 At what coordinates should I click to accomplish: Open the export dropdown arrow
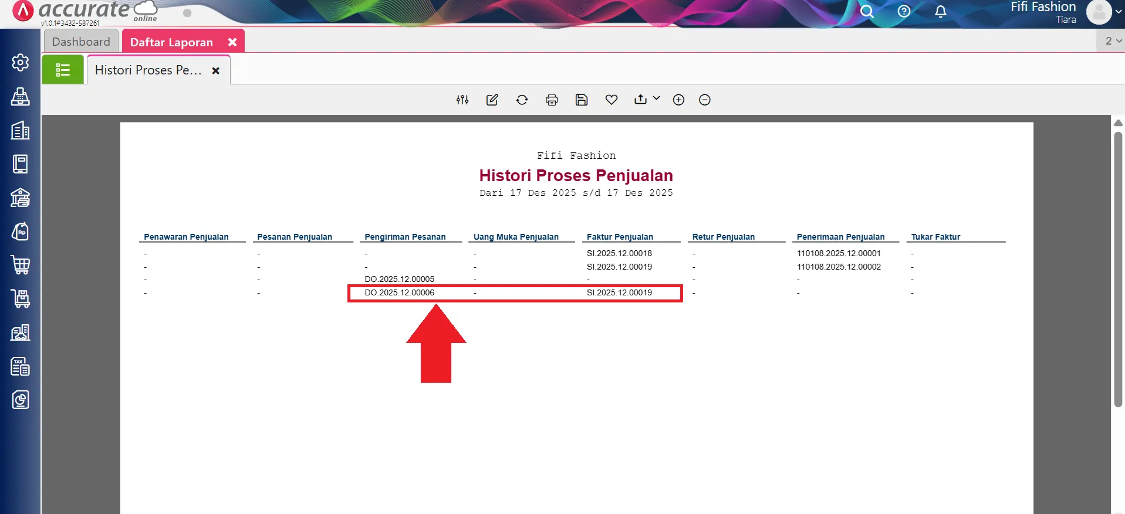656,98
